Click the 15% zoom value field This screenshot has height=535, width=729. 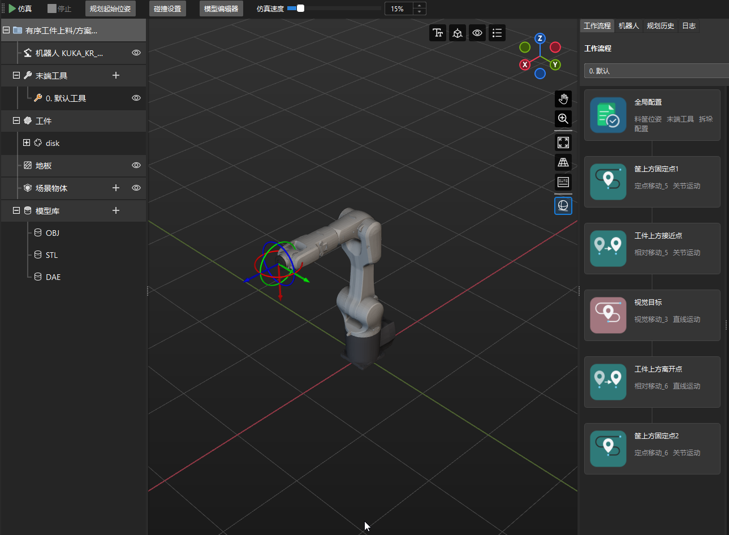pyautogui.click(x=398, y=8)
